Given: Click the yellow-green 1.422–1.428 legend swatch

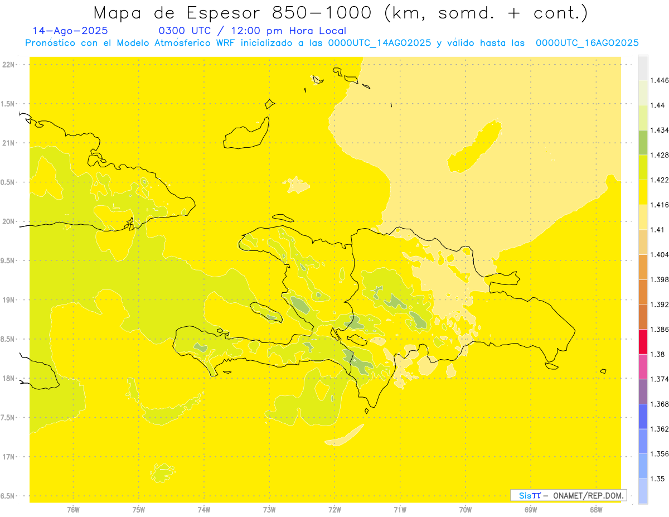Looking at the screenshot, I should (x=643, y=167).
